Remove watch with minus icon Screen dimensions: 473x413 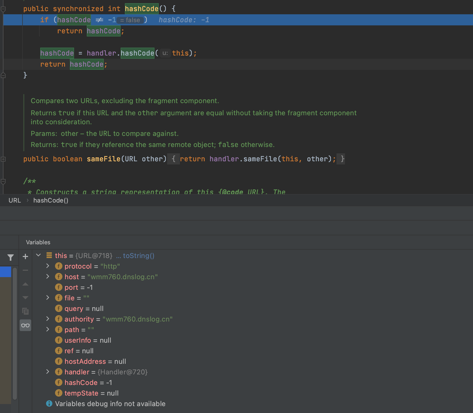[x=25, y=270]
